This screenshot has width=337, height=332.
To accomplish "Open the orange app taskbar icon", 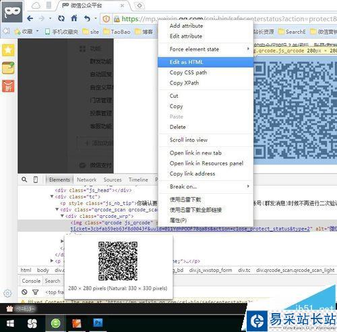I will pos(77,323).
